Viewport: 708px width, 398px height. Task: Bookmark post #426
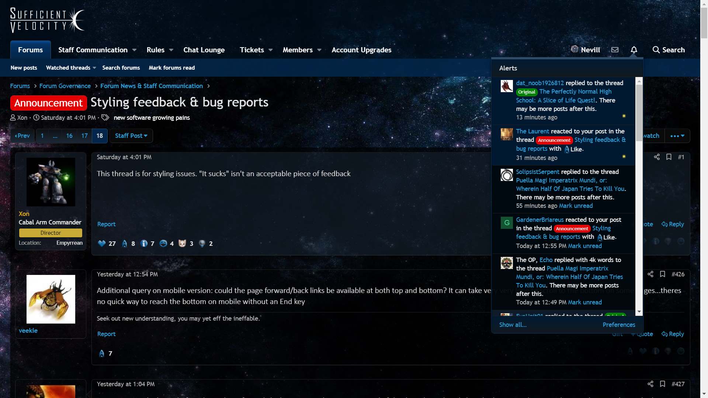(x=663, y=274)
